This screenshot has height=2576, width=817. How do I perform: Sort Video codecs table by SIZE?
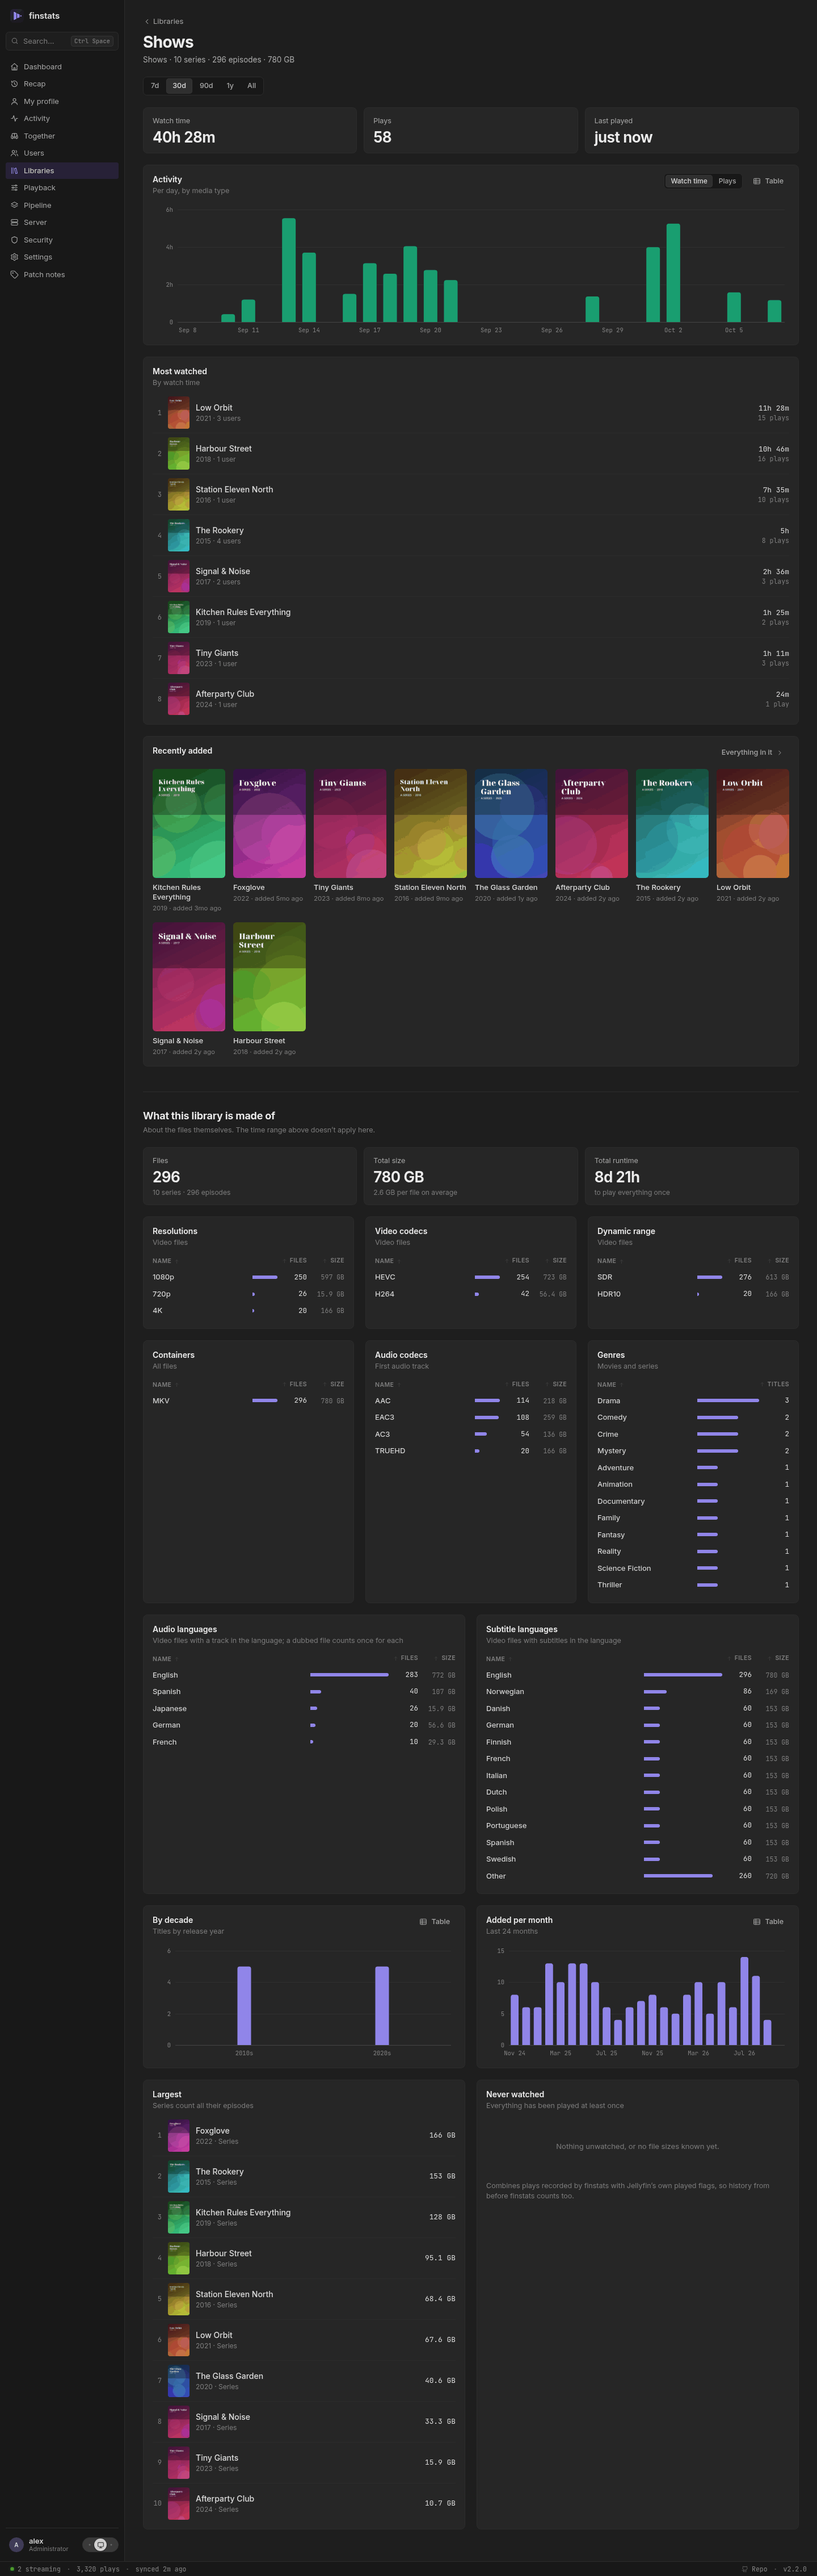[x=557, y=1260]
